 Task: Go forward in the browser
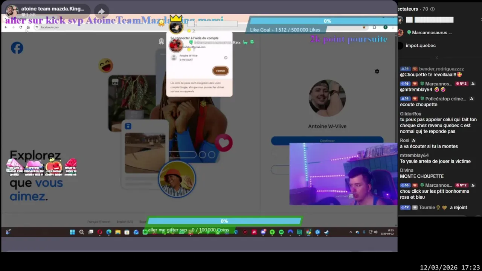click(x=13, y=27)
